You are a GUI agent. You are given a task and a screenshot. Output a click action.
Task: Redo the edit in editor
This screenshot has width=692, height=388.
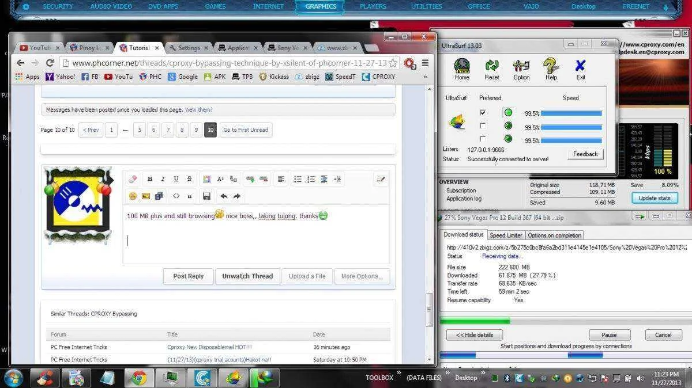(237, 196)
